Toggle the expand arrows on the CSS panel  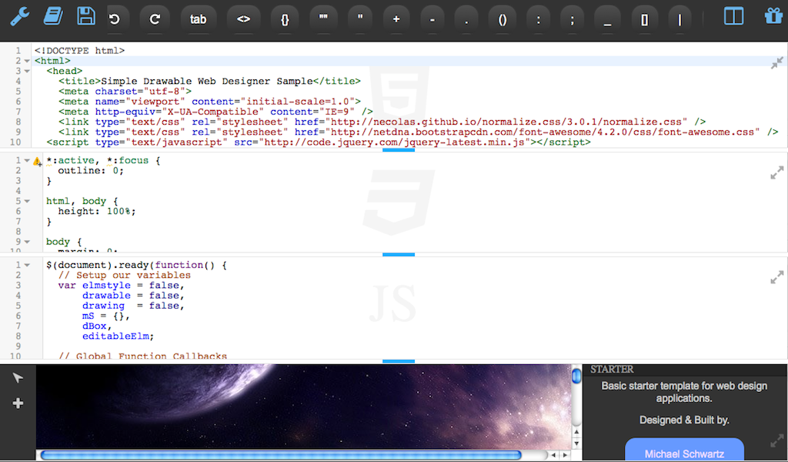point(777,172)
